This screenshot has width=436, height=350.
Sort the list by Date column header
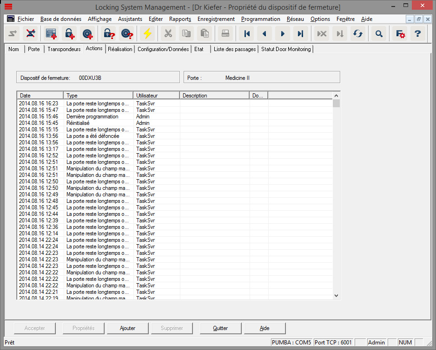(x=40, y=96)
